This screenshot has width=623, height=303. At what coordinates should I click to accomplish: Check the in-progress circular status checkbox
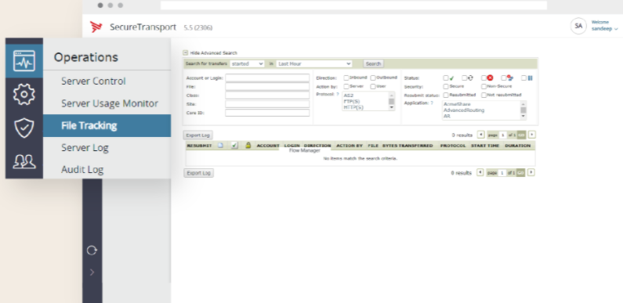pos(464,78)
